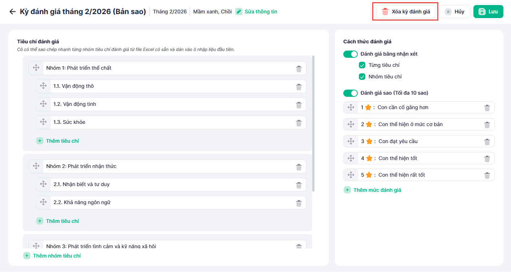Save with the Lưu button
Screen dimensions: 511x272
(x=488, y=12)
